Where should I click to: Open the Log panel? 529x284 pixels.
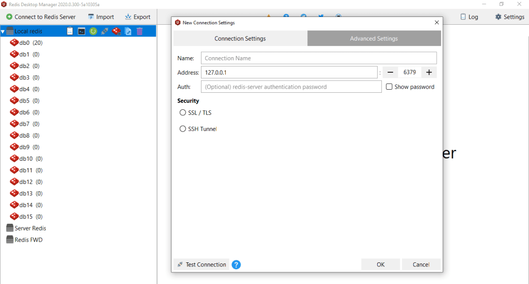(469, 17)
